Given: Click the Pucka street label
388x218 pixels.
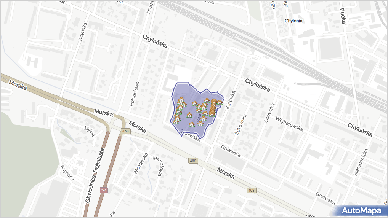Looking at the screenshot, I should (343, 16).
